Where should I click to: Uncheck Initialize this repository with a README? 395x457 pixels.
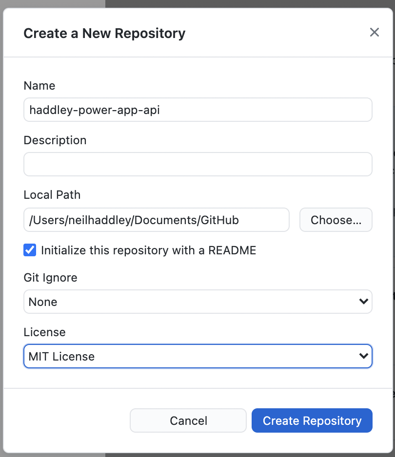(x=30, y=250)
